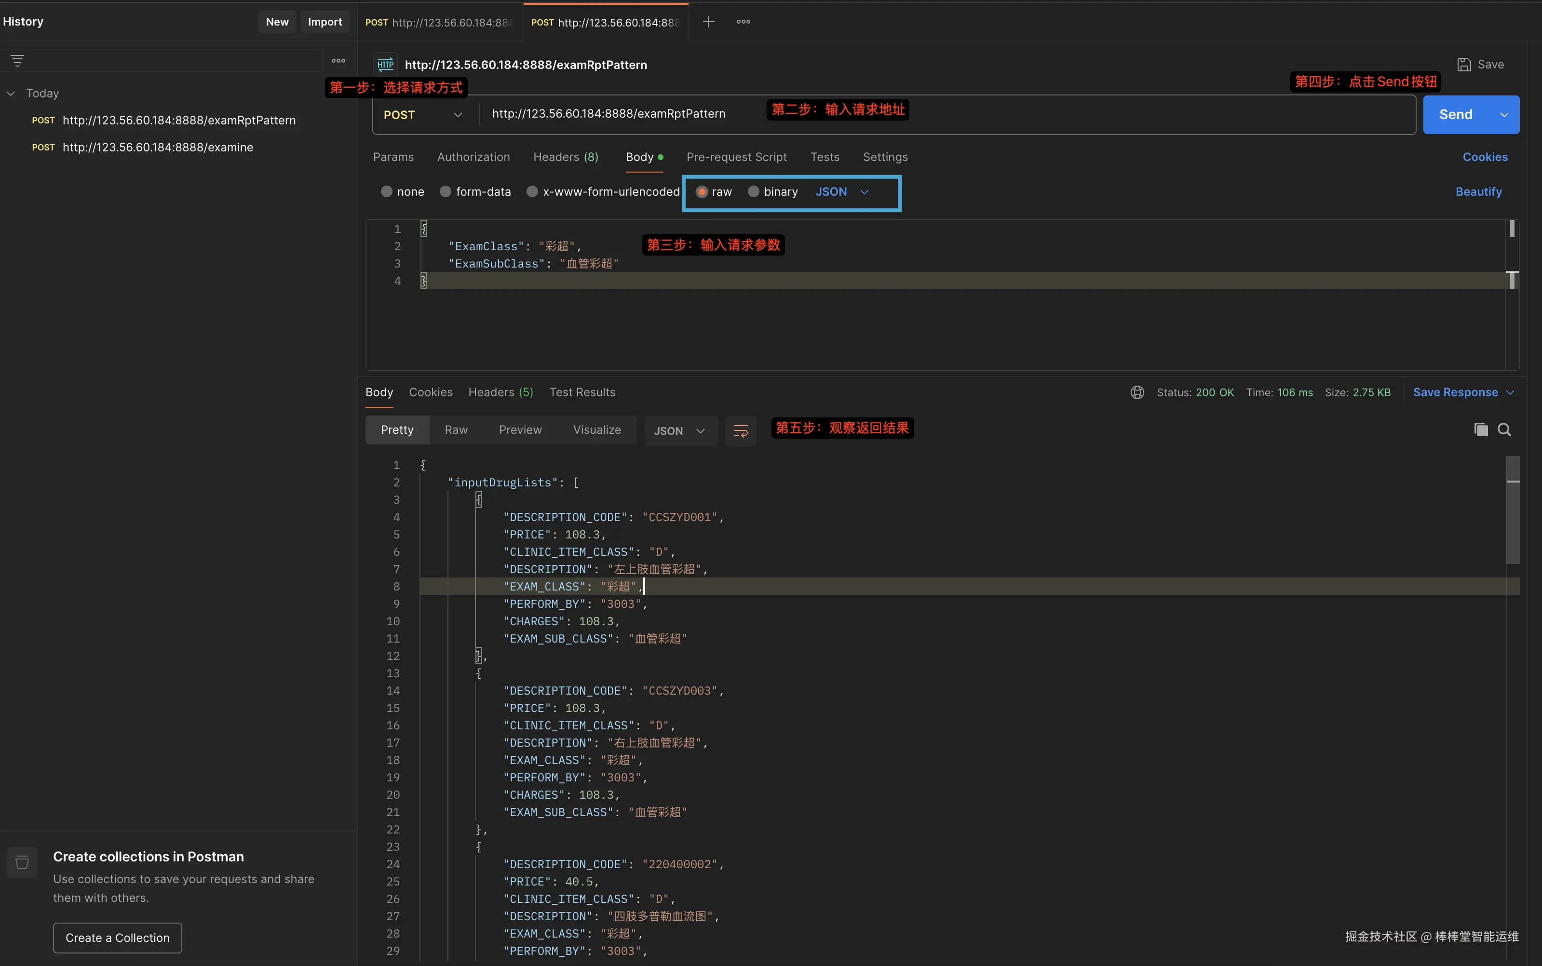Copy the response with the clipboard icon
This screenshot has width=1542, height=966.
click(1481, 430)
